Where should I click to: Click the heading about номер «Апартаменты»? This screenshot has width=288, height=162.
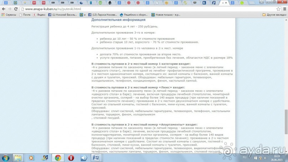coord(145,125)
